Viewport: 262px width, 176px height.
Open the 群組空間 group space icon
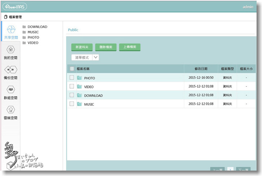click(11, 90)
